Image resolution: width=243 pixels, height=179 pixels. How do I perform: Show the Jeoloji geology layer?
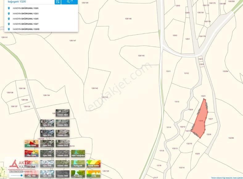(x=94, y=174)
